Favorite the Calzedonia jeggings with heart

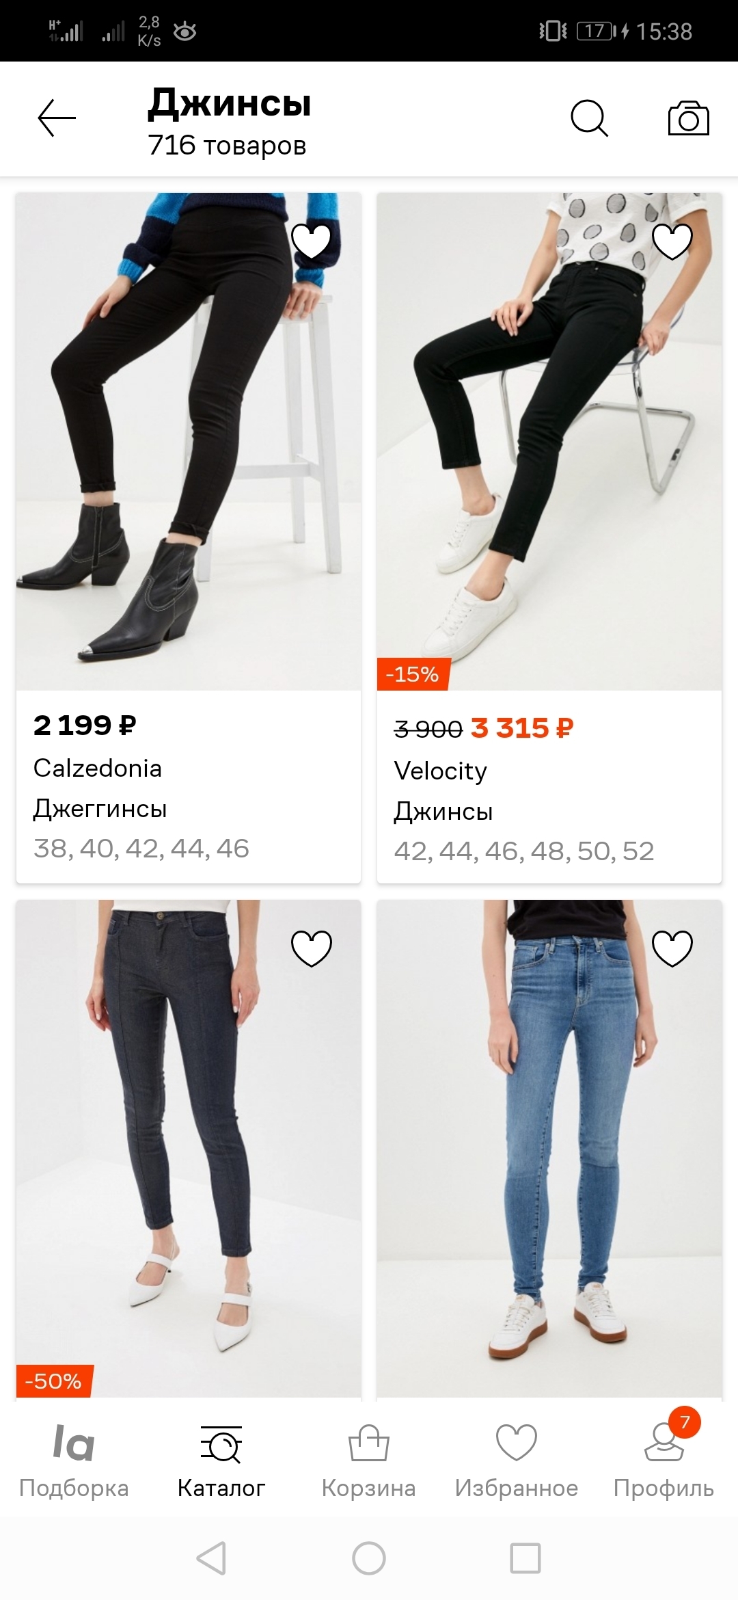(x=312, y=241)
